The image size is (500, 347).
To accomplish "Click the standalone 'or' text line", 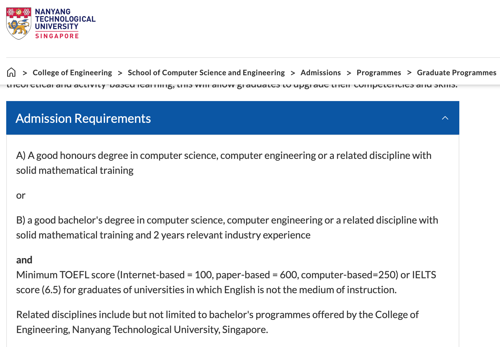I will coord(21,195).
